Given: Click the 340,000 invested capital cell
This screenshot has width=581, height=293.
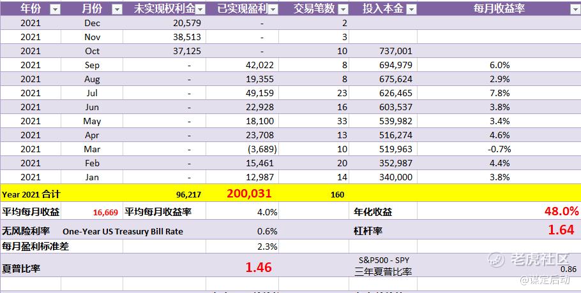Looking at the screenshot, I should (x=383, y=177).
